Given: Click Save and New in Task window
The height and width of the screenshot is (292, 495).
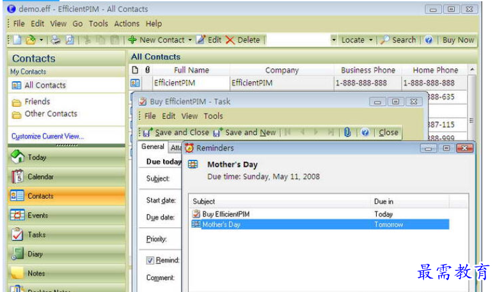Looking at the screenshot, I should pyautogui.click(x=244, y=132).
